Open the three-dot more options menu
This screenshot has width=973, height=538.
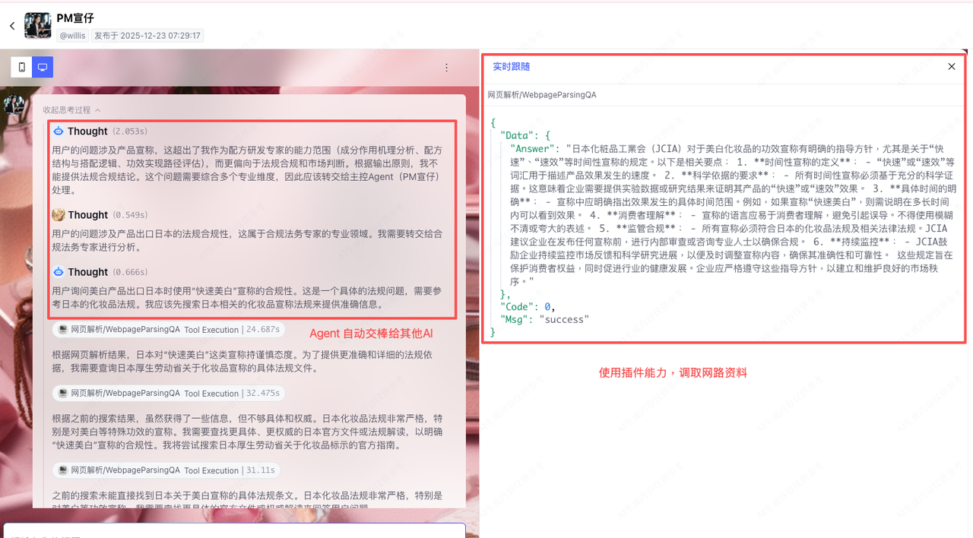[446, 68]
